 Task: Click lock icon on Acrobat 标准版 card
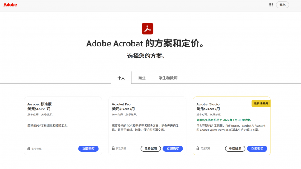(29, 149)
